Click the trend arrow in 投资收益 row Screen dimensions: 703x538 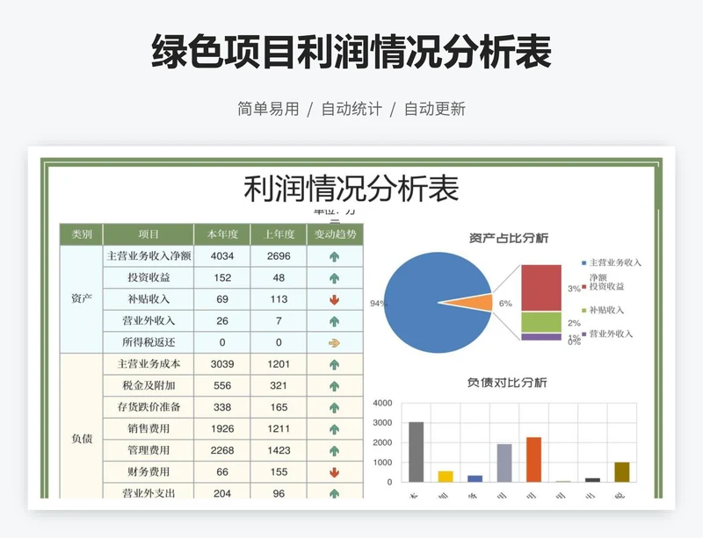335,278
